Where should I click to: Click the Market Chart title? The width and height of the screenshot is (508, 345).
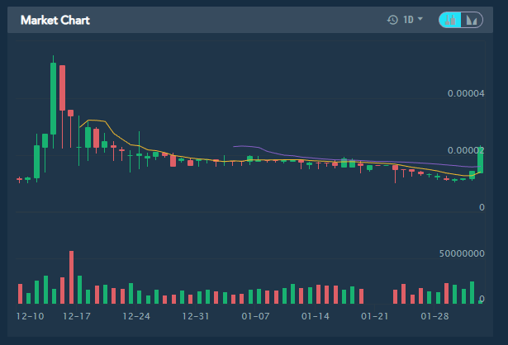tap(55, 20)
